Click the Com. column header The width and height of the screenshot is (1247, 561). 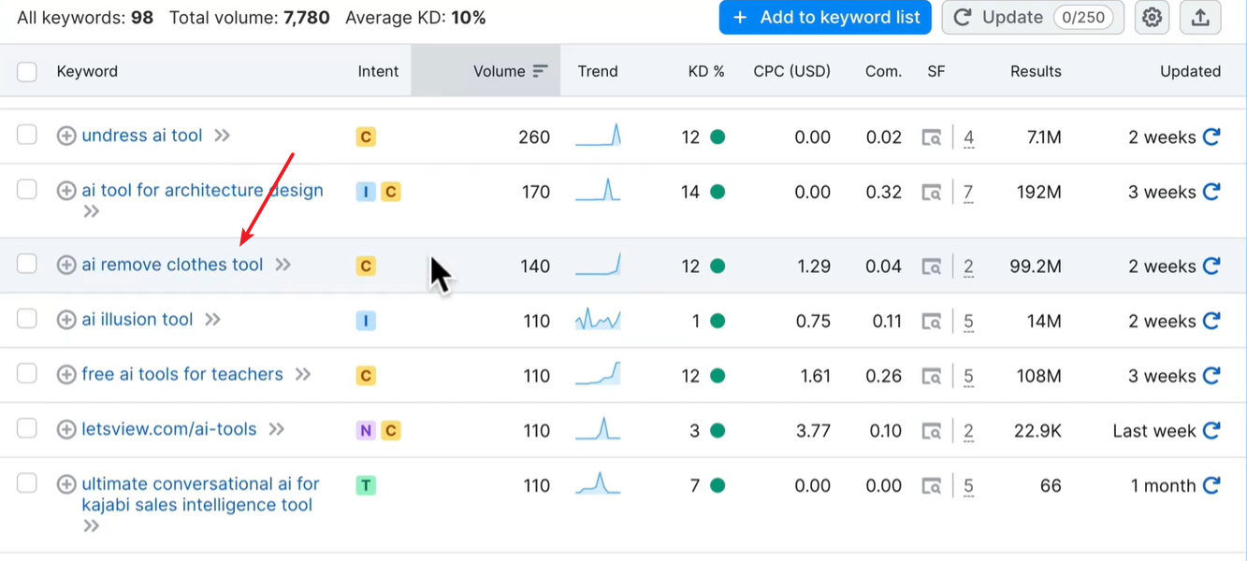883,71
